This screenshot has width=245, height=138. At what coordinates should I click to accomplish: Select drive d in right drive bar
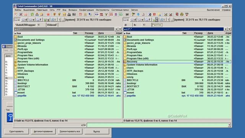click(x=134, y=20)
